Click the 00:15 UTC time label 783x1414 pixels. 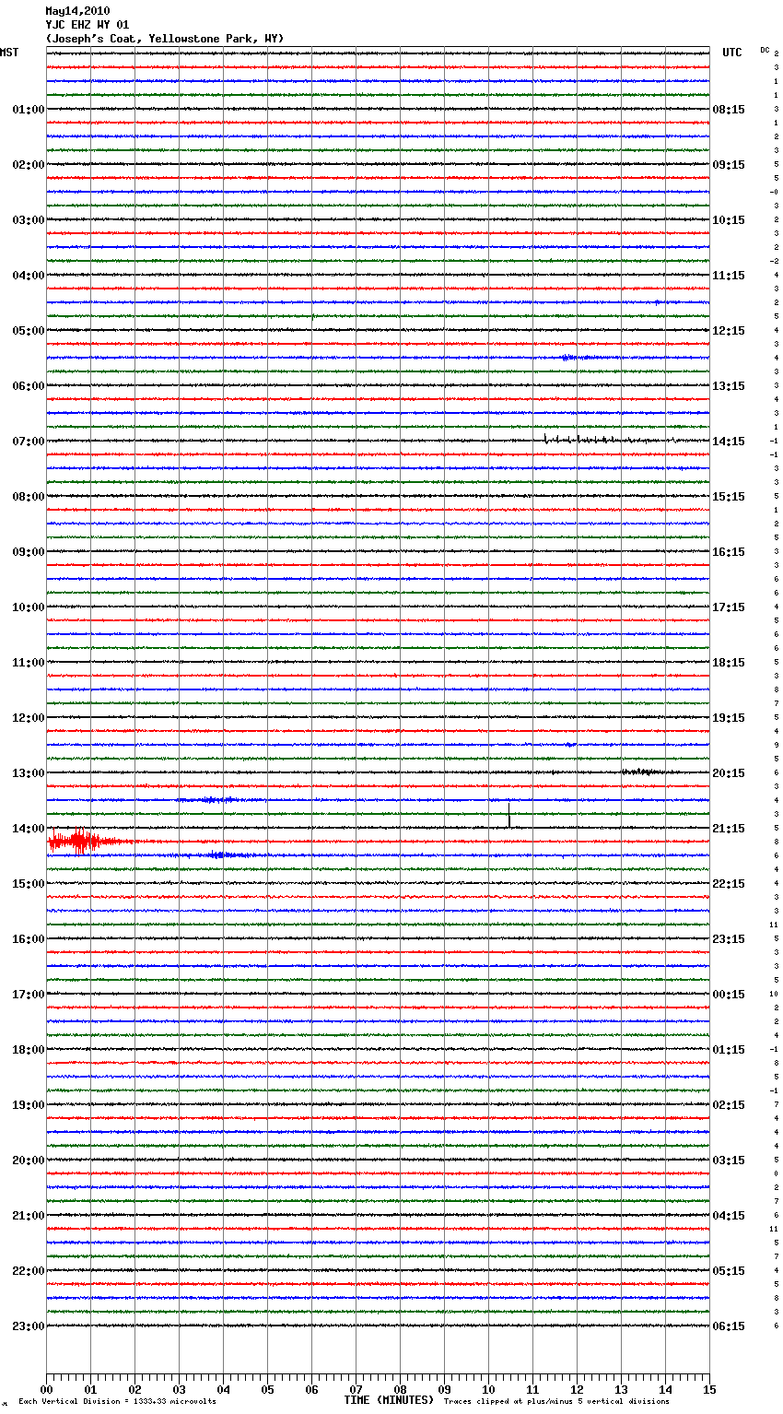(729, 995)
